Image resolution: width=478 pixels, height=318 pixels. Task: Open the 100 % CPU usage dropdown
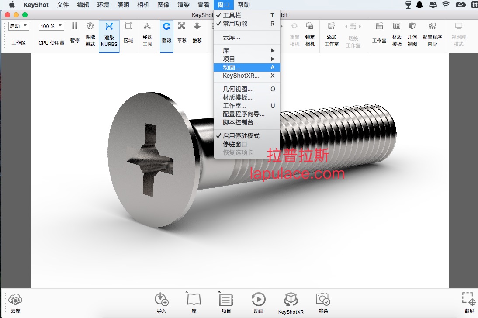click(52, 26)
